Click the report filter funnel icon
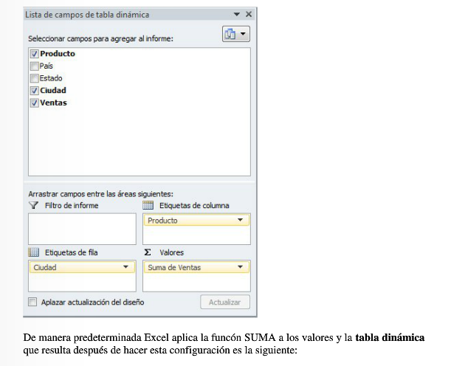Screen dimensions: 451x366 click(x=33, y=205)
